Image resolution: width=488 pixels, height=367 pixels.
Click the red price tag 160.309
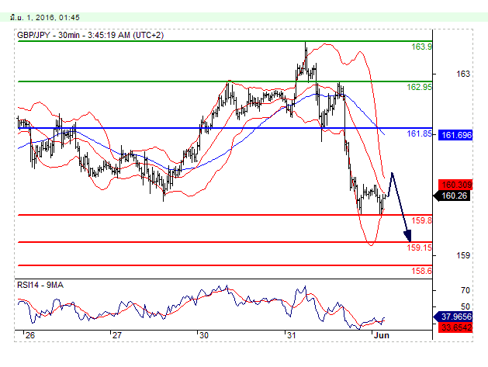(x=455, y=185)
